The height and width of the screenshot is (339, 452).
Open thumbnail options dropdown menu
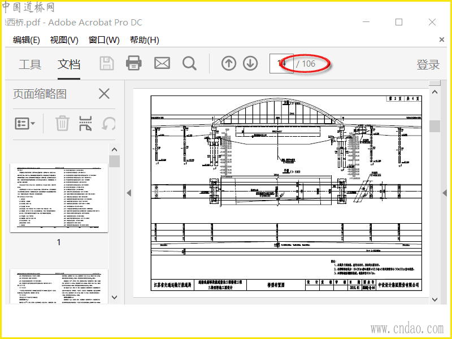coord(25,124)
